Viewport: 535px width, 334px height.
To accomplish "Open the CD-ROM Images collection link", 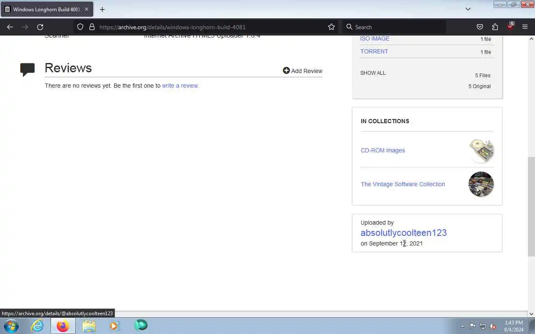I will pyautogui.click(x=383, y=150).
